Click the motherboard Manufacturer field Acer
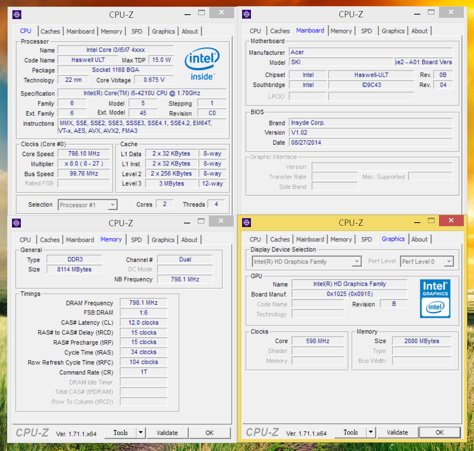Screen dimensions: 474x451 pyautogui.click(x=371, y=52)
